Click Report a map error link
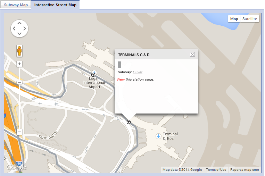This screenshot has height=176, width=265. pyautogui.click(x=245, y=170)
